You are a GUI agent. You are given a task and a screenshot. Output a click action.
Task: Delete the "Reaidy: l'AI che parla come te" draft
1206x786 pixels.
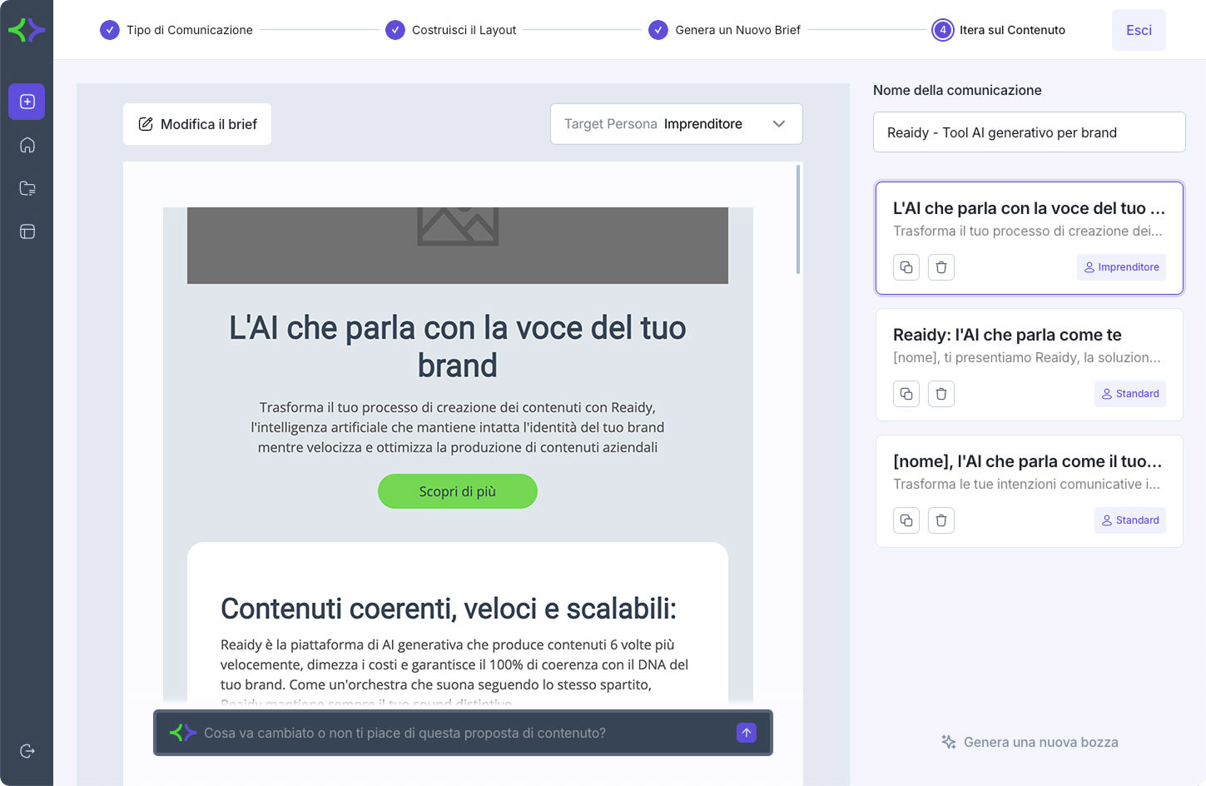tap(941, 394)
